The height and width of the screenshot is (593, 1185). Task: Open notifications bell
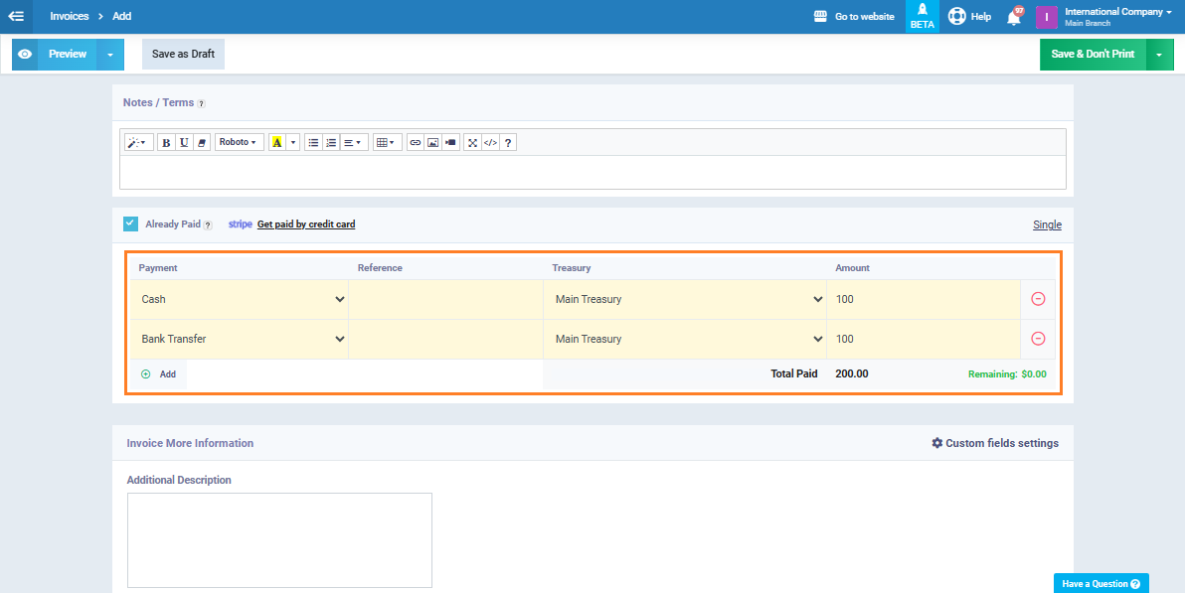click(1014, 17)
